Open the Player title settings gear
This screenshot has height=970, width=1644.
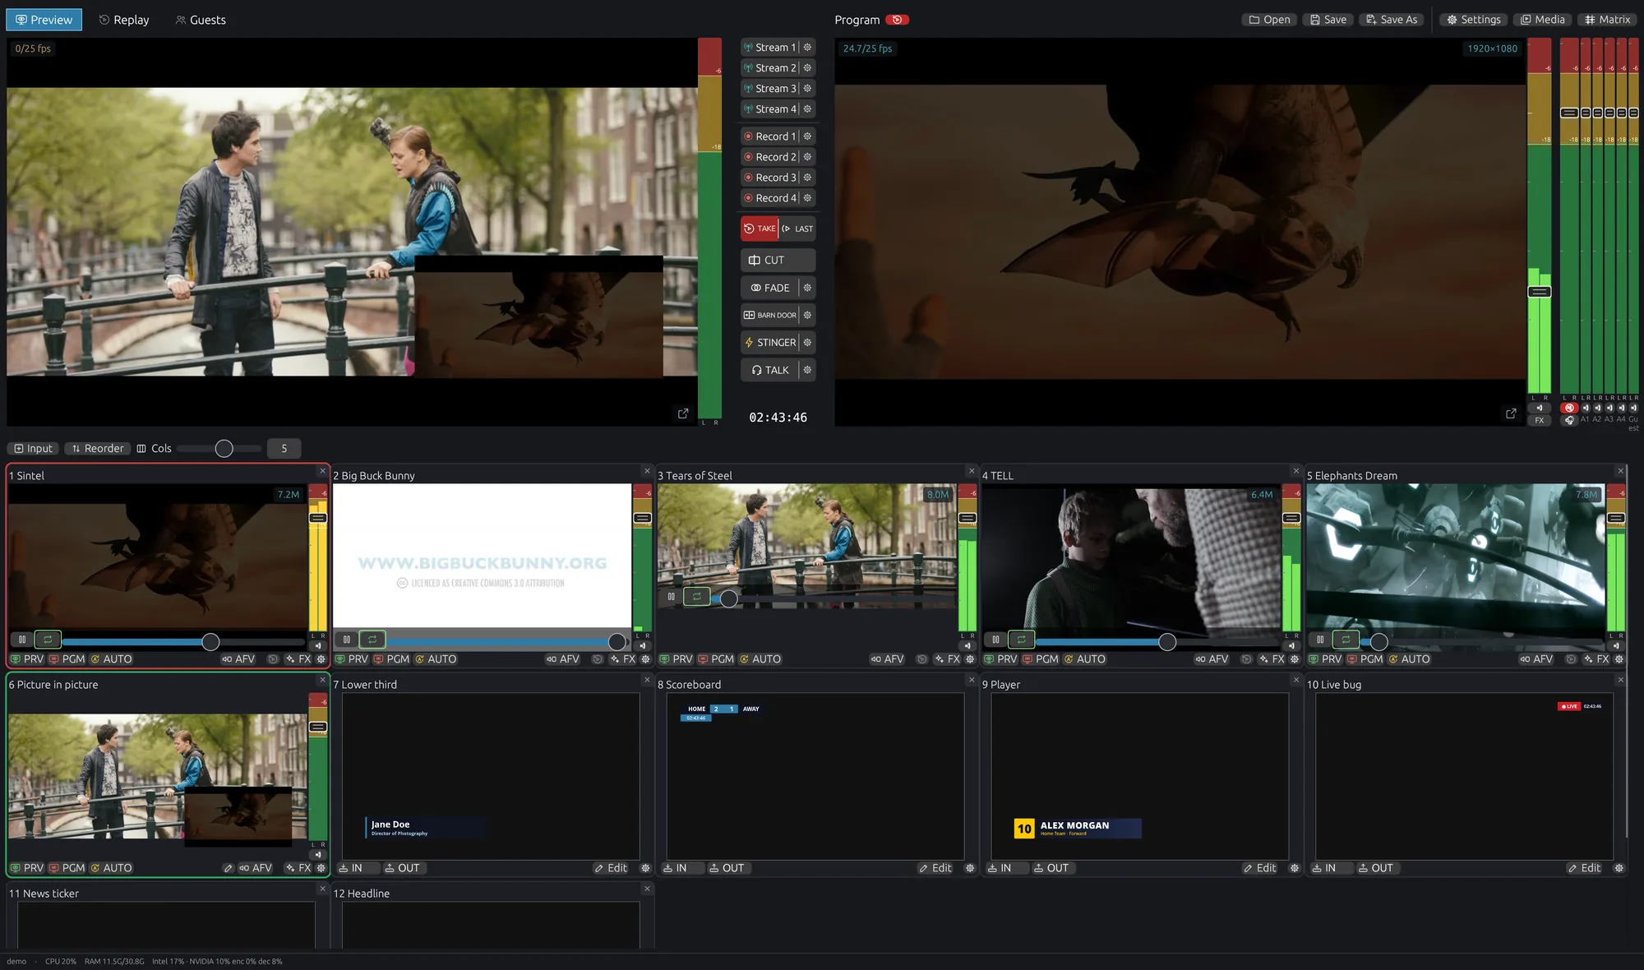click(x=1295, y=868)
